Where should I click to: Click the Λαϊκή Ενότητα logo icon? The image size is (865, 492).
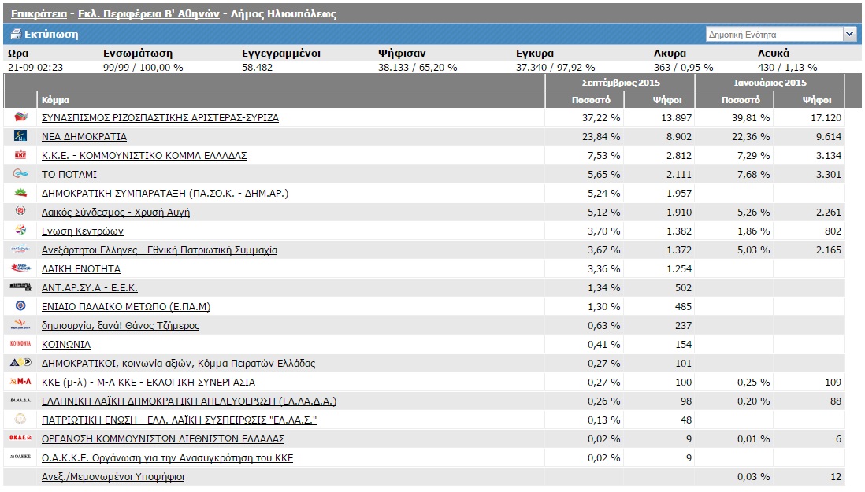[20, 268]
